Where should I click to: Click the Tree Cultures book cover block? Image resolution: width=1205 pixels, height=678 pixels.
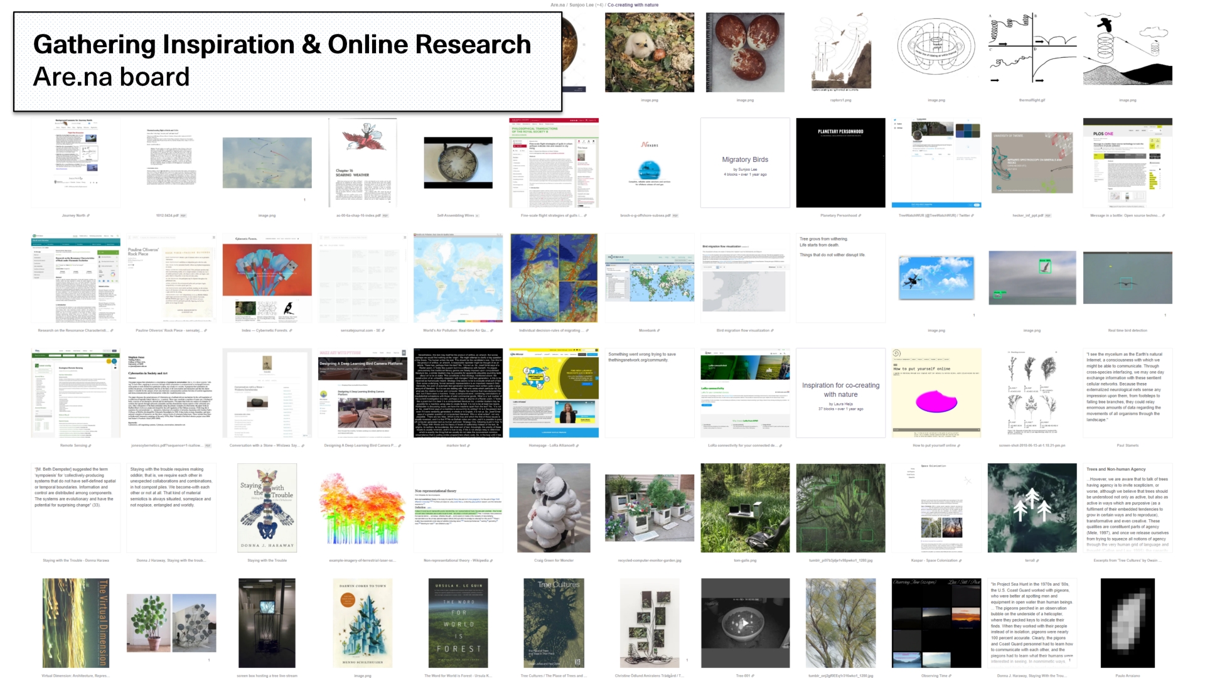coord(554,623)
